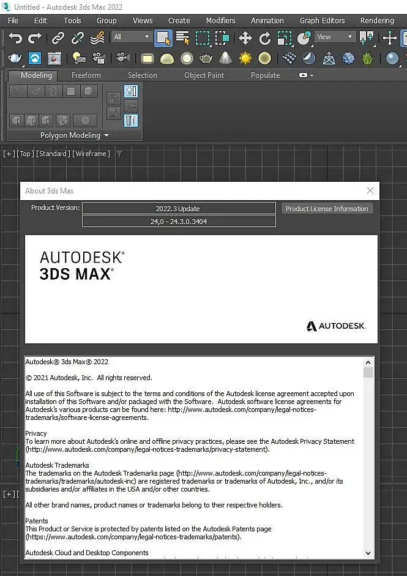Toggle the Select Object tool

tap(163, 38)
